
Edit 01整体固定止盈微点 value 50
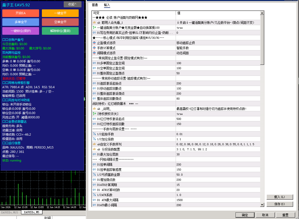coord(218,73)
